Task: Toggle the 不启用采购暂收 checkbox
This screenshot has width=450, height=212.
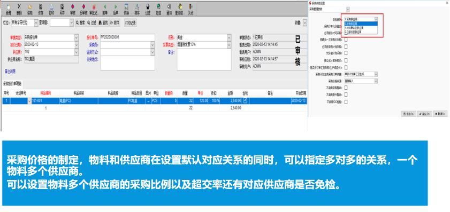Action: pyautogui.click(x=346, y=88)
